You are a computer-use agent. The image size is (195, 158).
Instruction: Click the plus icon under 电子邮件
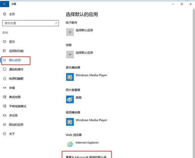pyautogui.click(x=70, y=32)
